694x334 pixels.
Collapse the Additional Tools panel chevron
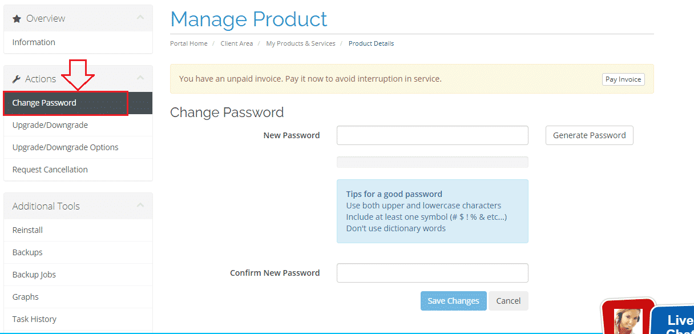(140, 206)
